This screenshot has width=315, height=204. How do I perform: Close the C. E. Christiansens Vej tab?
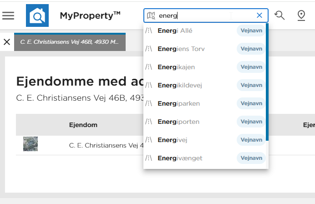pos(7,42)
